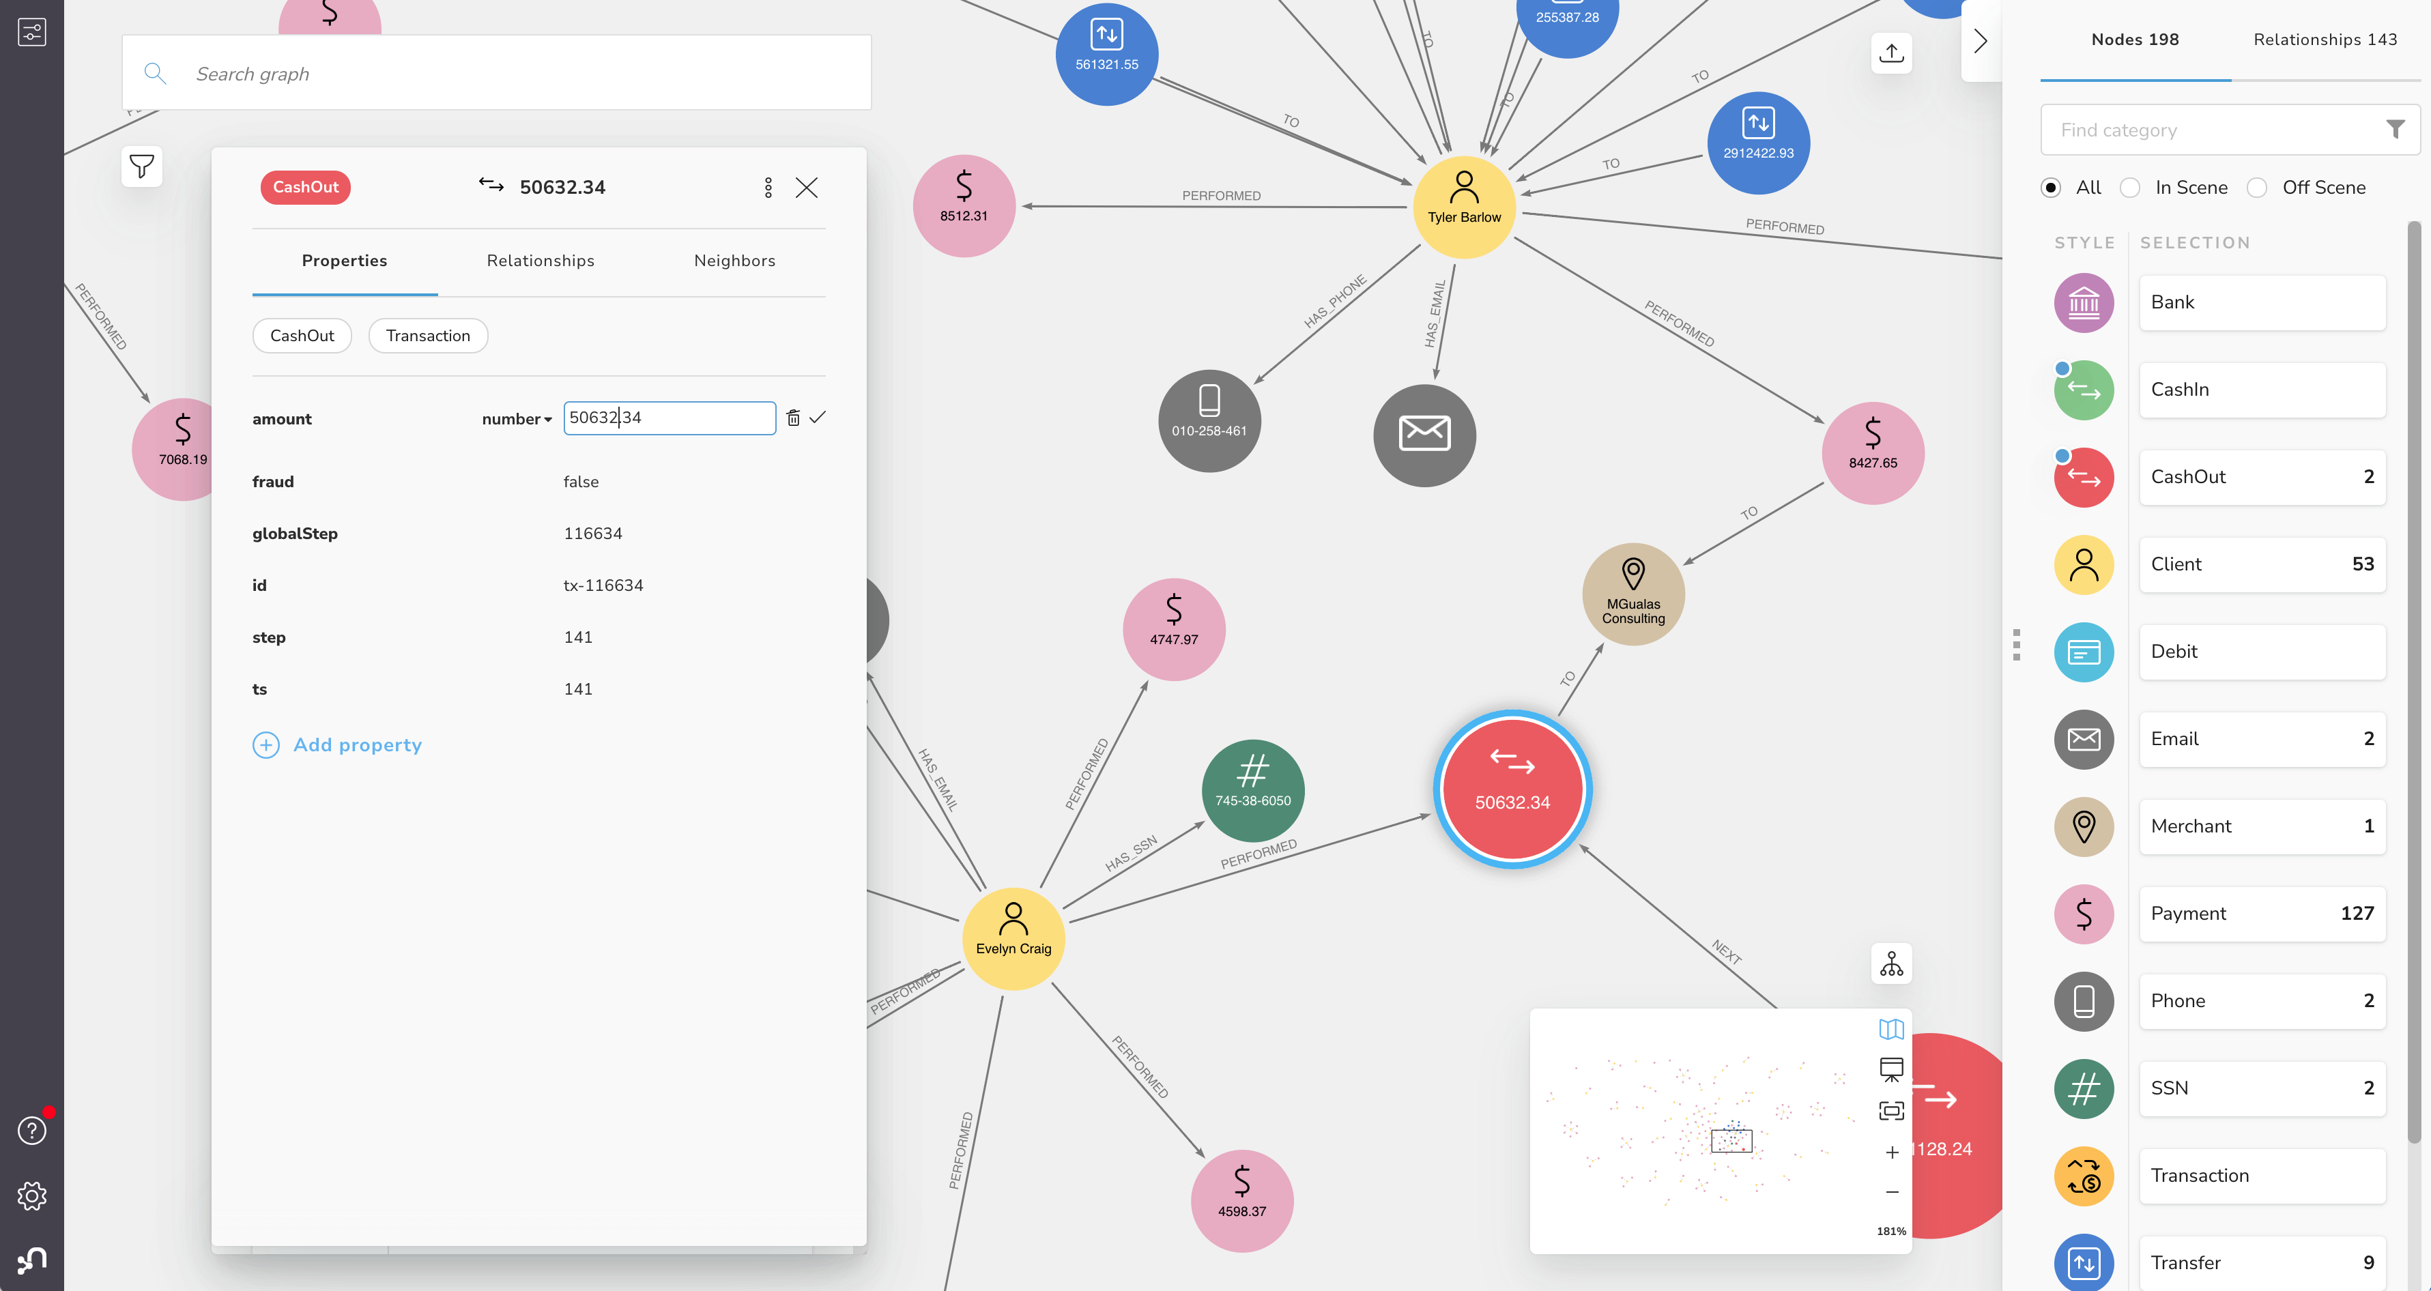2431x1291 pixels.
Task: Switch to Relationships 143 tab
Action: coord(2325,40)
